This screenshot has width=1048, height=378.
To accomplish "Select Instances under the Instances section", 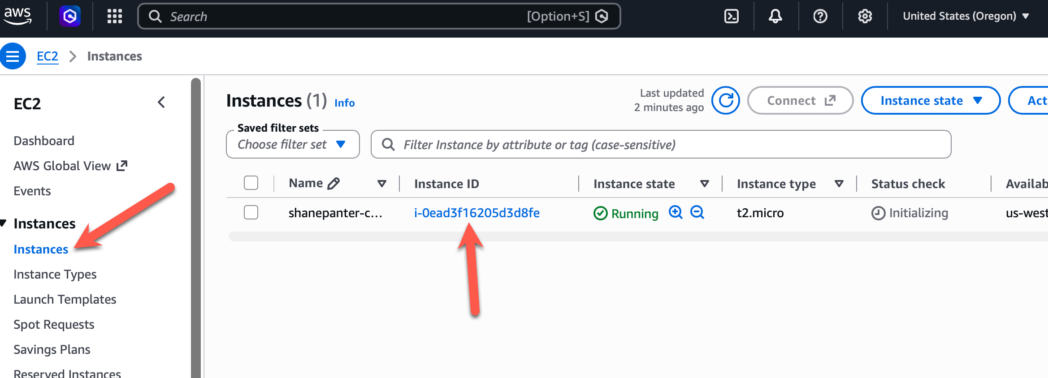I will (41, 249).
